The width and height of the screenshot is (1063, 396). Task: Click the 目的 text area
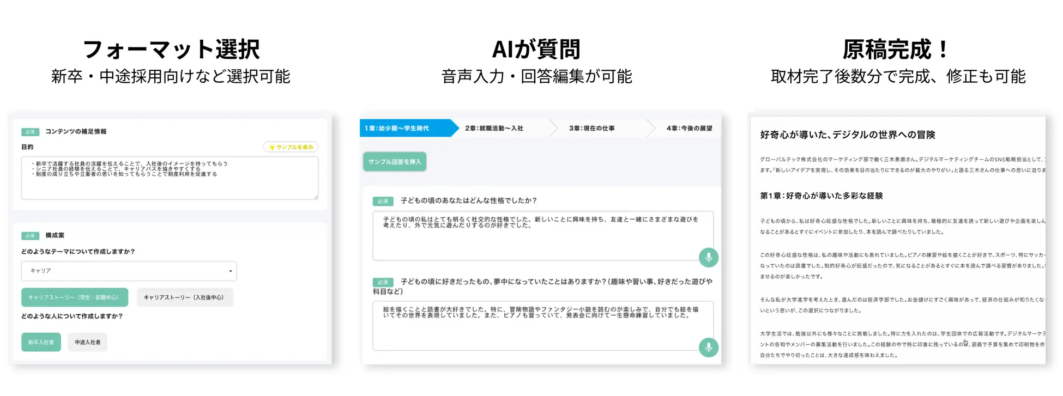170,178
